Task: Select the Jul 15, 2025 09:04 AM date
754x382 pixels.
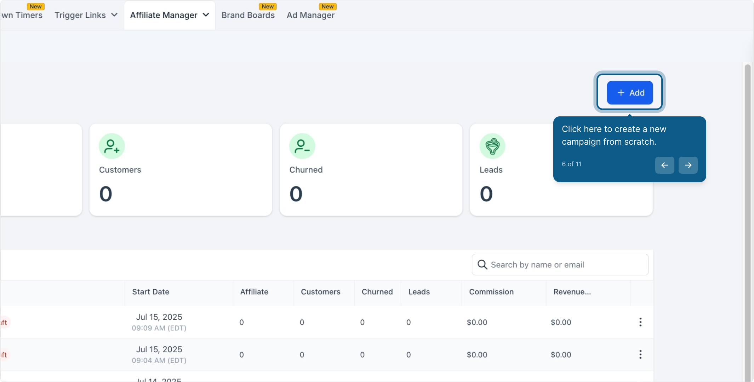Action: coord(159,354)
